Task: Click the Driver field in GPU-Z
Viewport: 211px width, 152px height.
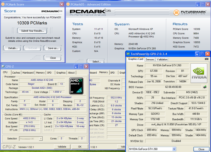Action: tap(176, 124)
